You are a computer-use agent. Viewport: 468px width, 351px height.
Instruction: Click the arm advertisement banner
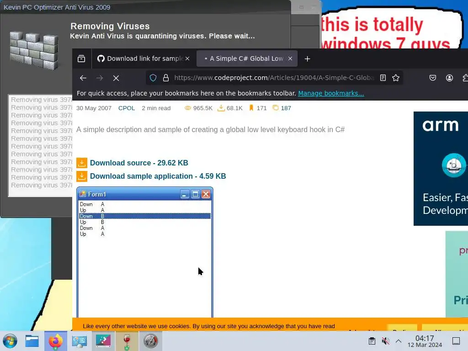(441, 168)
